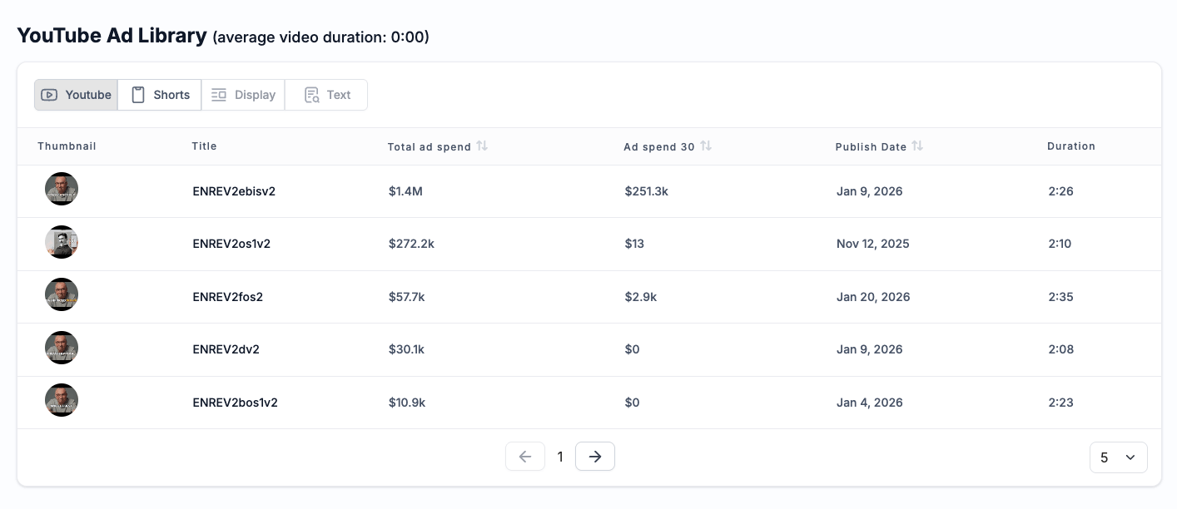Go to next page arrow

[x=594, y=457]
